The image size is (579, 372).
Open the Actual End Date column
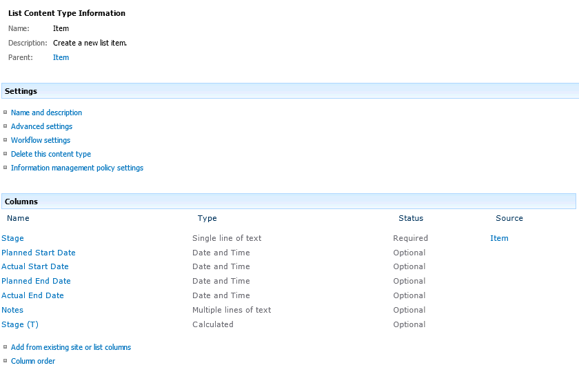(x=32, y=295)
